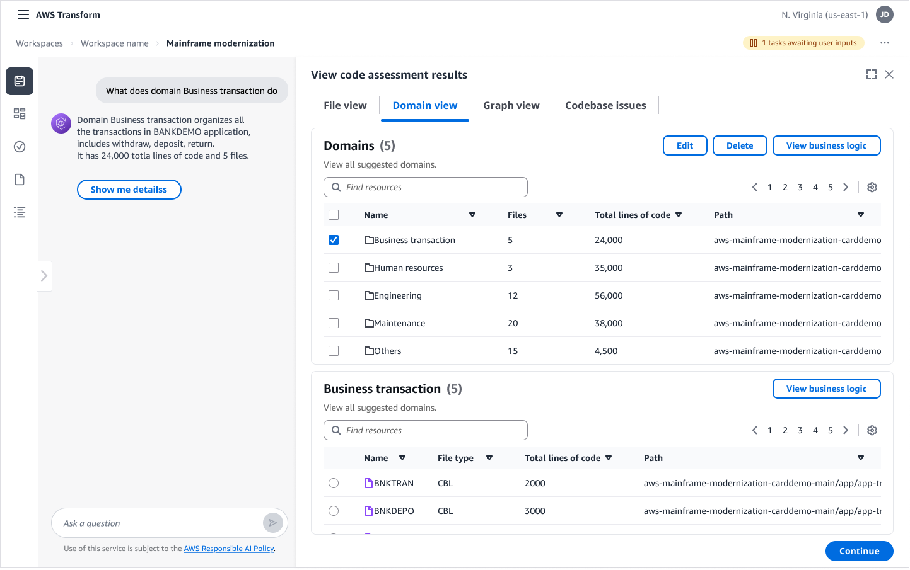Screen dimensions: 910x570
Task: Click the BNKTRAN file icon
Action: click(x=369, y=483)
